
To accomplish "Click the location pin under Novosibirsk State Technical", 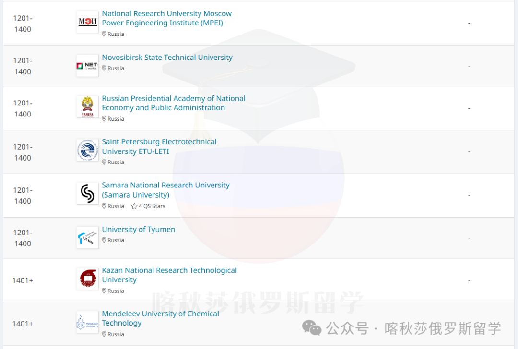I will (104, 68).
